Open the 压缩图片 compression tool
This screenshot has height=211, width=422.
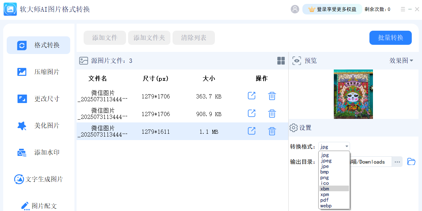pyautogui.click(x=38, y=72)
